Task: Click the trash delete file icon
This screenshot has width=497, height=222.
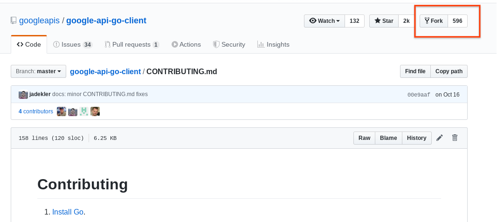Action: (x=455, y=138)
